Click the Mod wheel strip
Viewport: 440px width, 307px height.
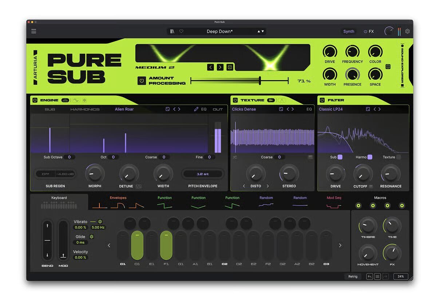pyautogui.click(x=63, y=240)
